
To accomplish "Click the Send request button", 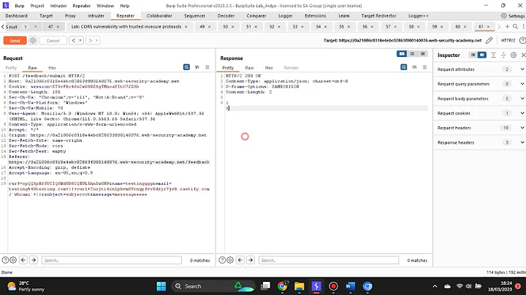I will tap(15, 41).
